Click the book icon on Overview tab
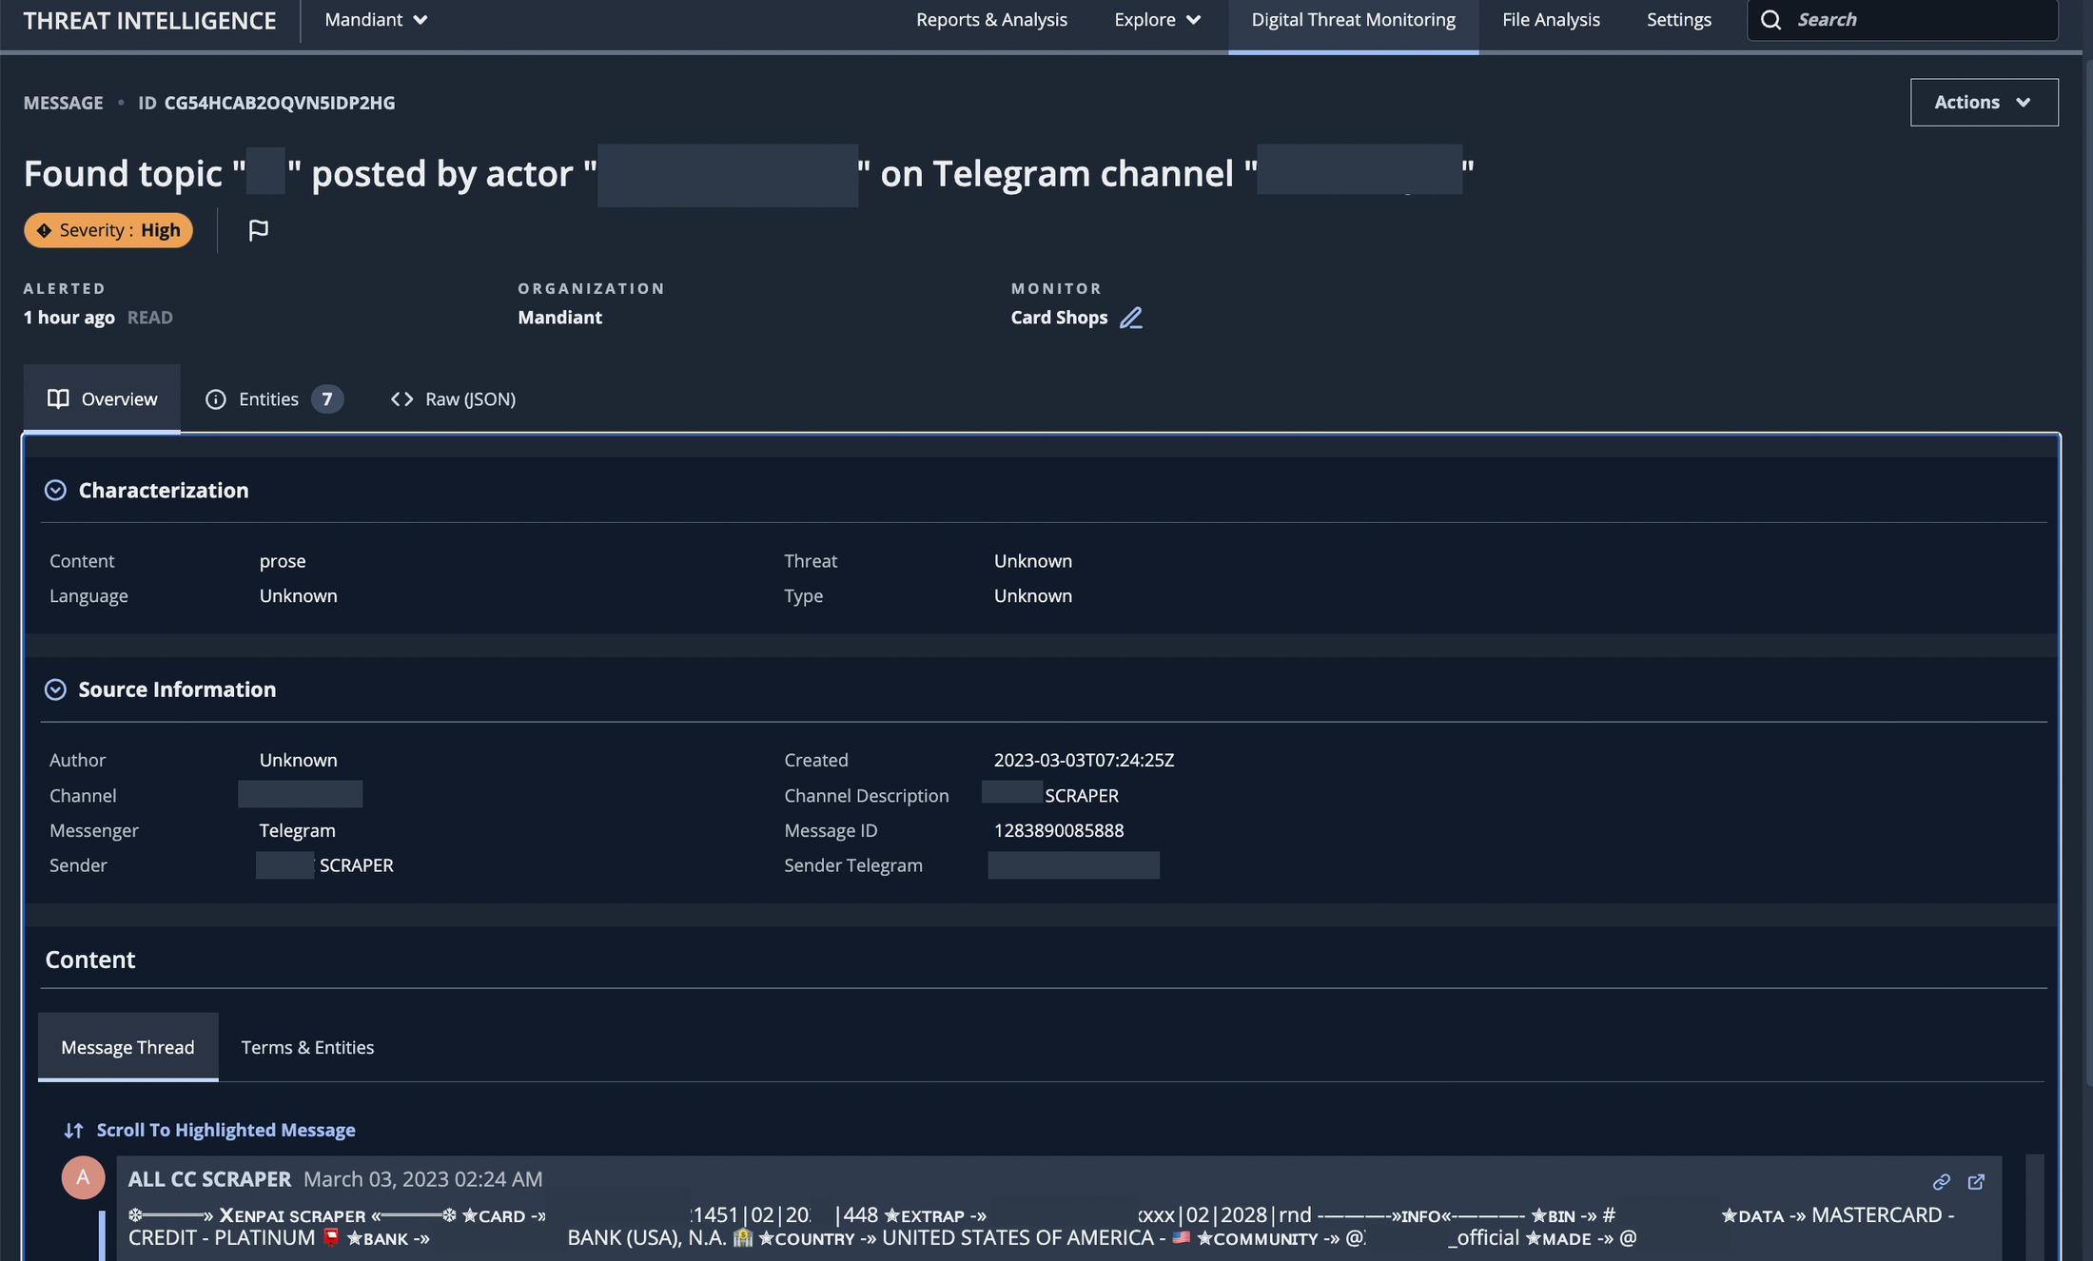Screen dimensions: 2093x1261 coord(59,398)
